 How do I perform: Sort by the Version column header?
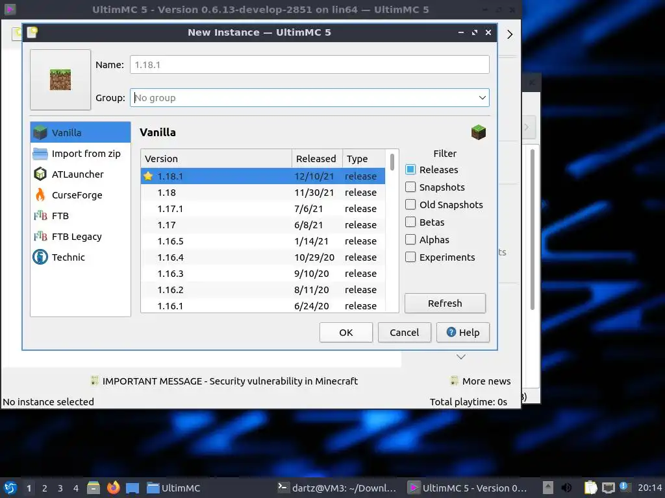pyautogui.click(x=216, y=159)
